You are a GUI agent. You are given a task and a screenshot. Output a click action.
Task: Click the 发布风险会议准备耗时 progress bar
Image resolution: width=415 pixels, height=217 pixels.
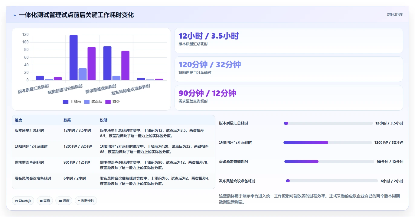click(332, 181)
